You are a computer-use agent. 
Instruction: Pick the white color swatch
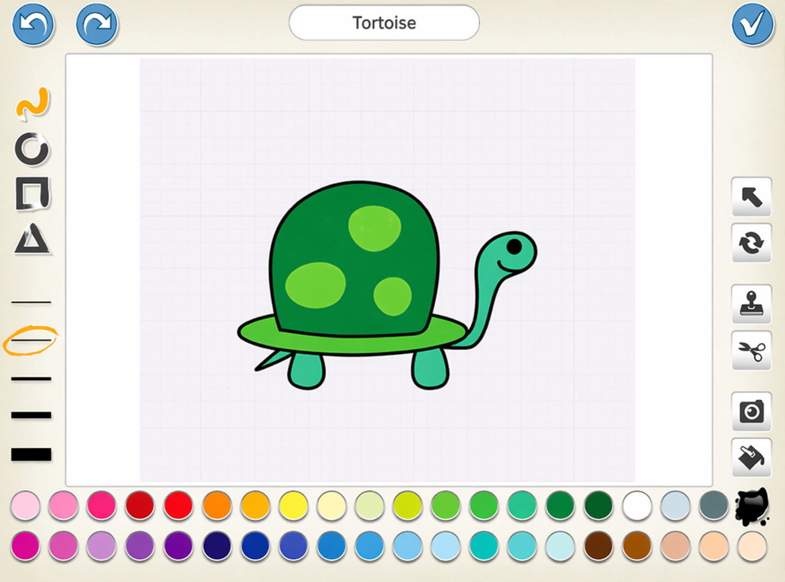pos(637,505)
